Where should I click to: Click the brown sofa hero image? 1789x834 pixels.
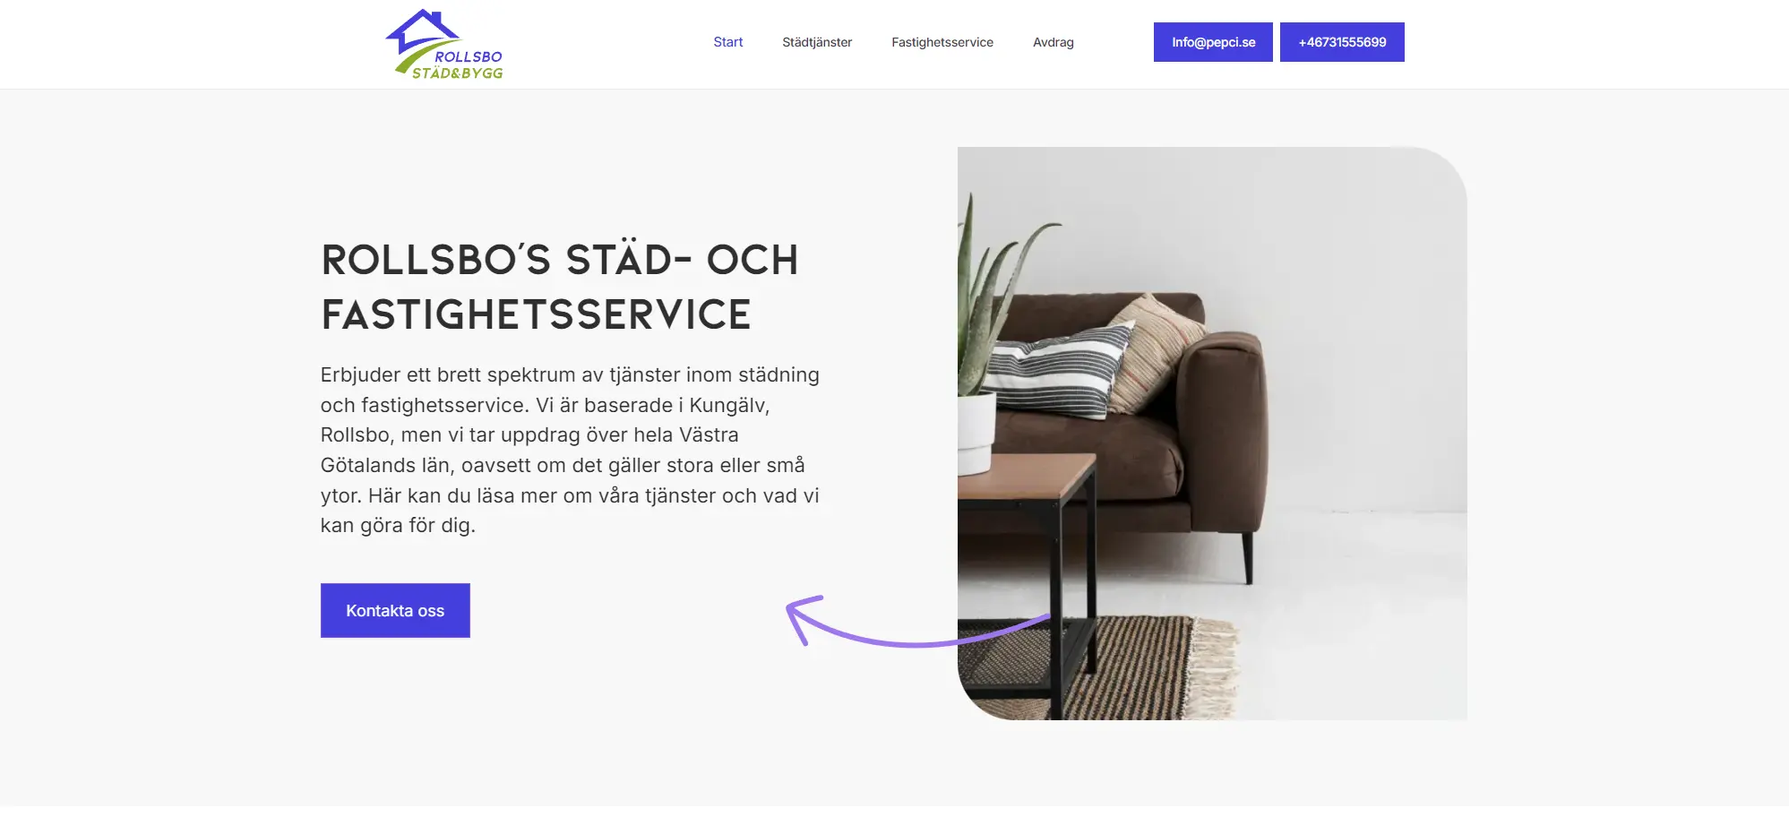1212,434
